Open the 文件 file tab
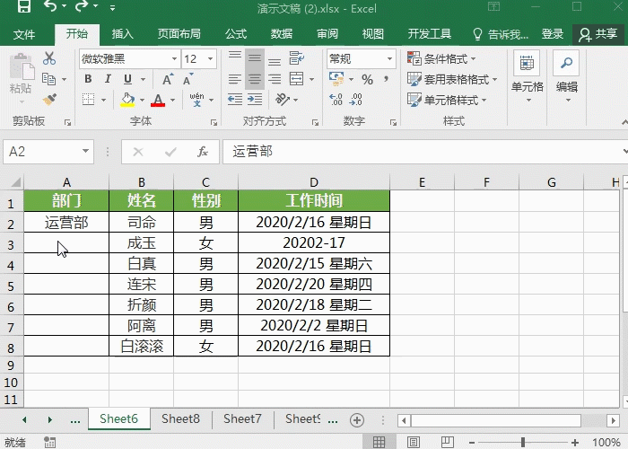The height and width of the screenshot is (449, 628). click(24, 34)
